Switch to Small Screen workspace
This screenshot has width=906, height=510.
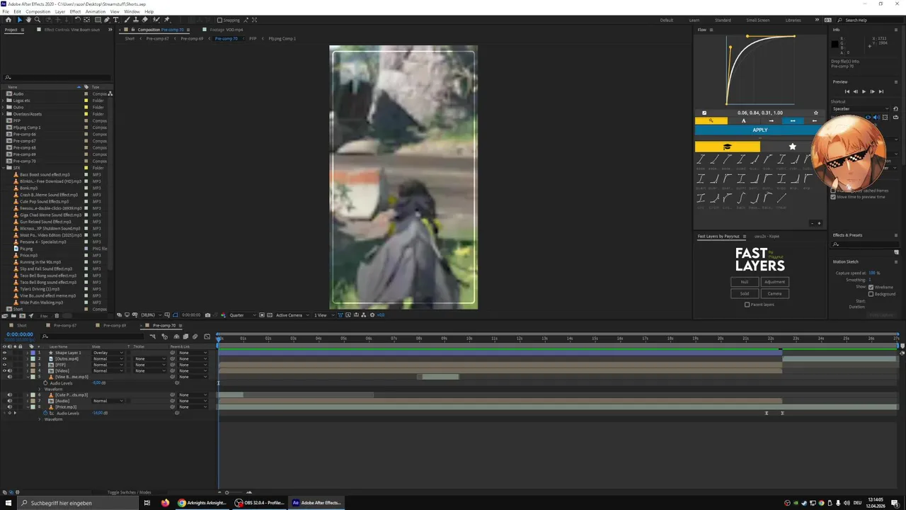point(757,20)
